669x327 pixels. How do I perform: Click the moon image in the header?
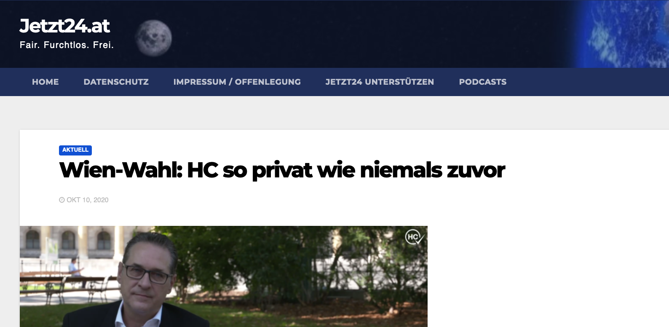[153, 38]
